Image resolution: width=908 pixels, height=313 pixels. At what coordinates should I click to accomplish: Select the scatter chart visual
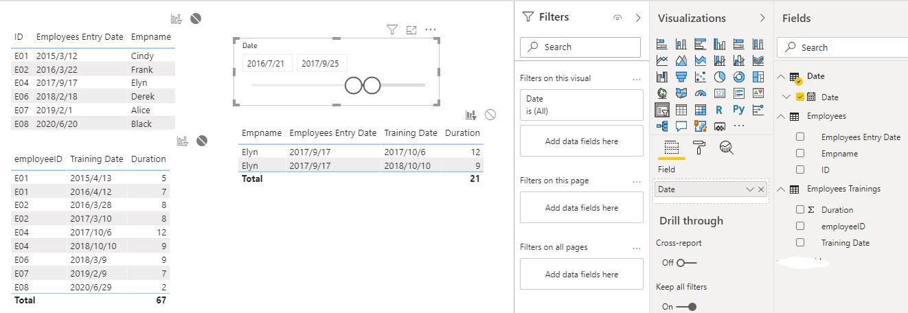point(701,77)
